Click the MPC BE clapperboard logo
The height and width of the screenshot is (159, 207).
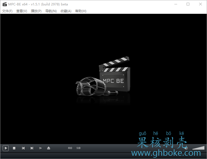(103, 76)
